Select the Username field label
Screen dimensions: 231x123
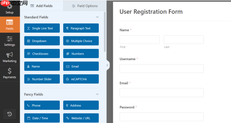127,59
